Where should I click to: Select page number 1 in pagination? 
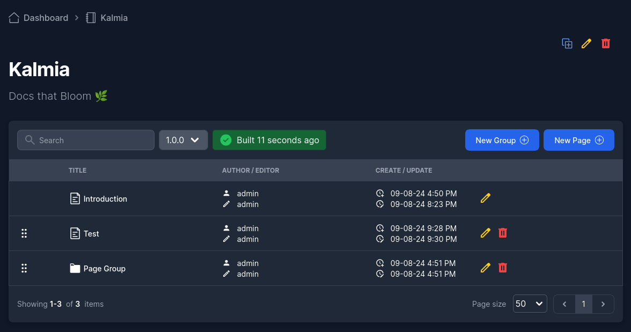tap(584, 304)
